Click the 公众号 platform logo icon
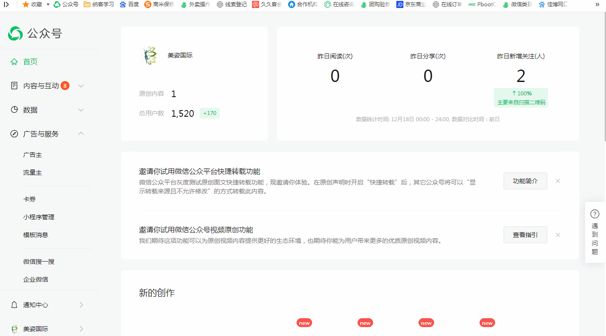The width and height of the screenshot is (606, 336). 15,33
